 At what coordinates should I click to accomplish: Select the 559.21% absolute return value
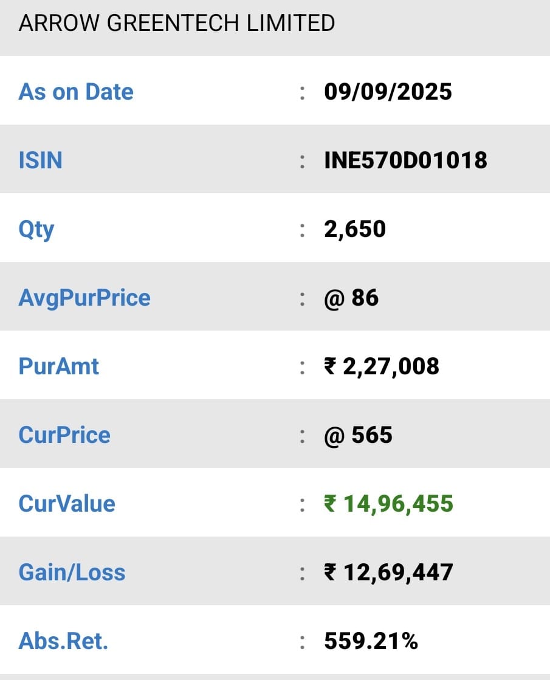[x=371, y=641]
